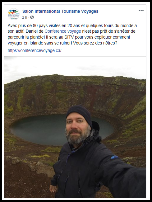Click "Vous serez des nôtres?" in the post
152x202 pixels.
95,43
